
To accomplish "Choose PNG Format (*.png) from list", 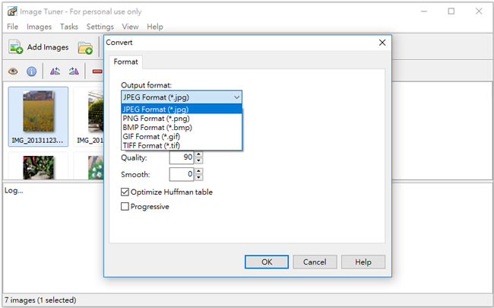I will (182, 118).
